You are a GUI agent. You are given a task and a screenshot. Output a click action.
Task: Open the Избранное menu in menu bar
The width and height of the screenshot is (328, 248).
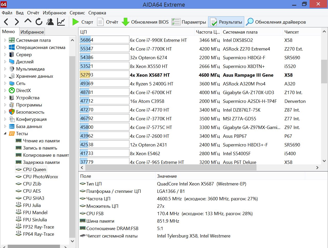[54, 13]
